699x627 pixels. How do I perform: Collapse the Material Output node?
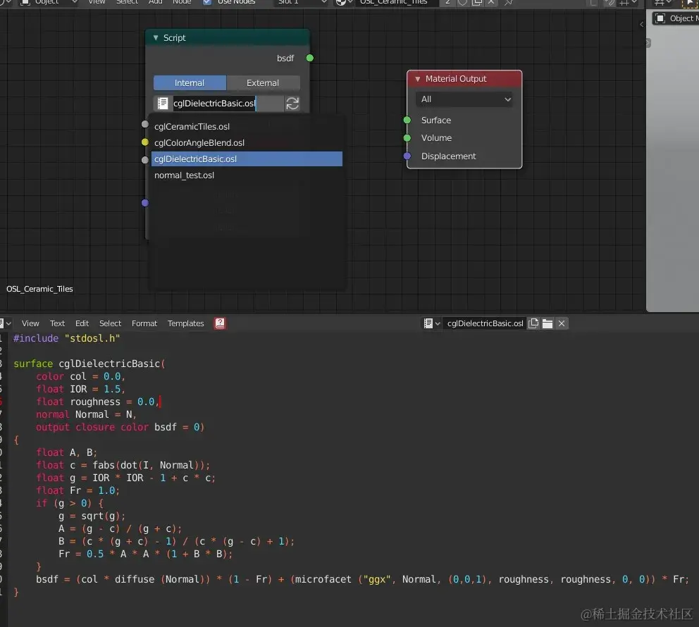point(418,79)
